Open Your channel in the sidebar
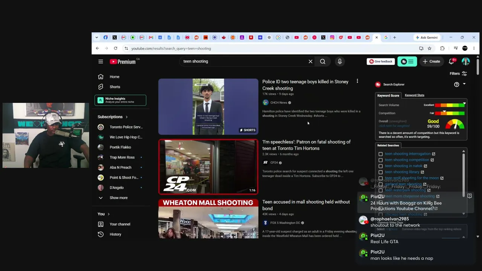This screenshot has height=271, width=482. (x=120, y=224)
